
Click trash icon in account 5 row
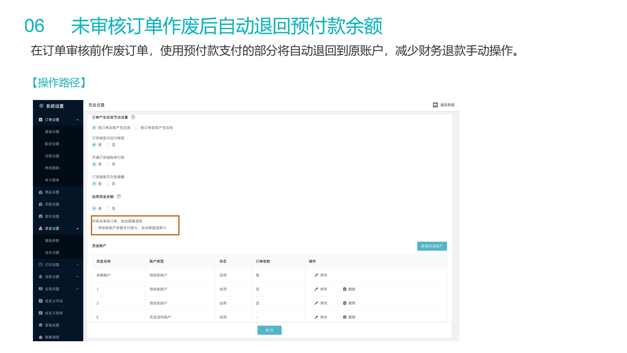click(345, 317)
